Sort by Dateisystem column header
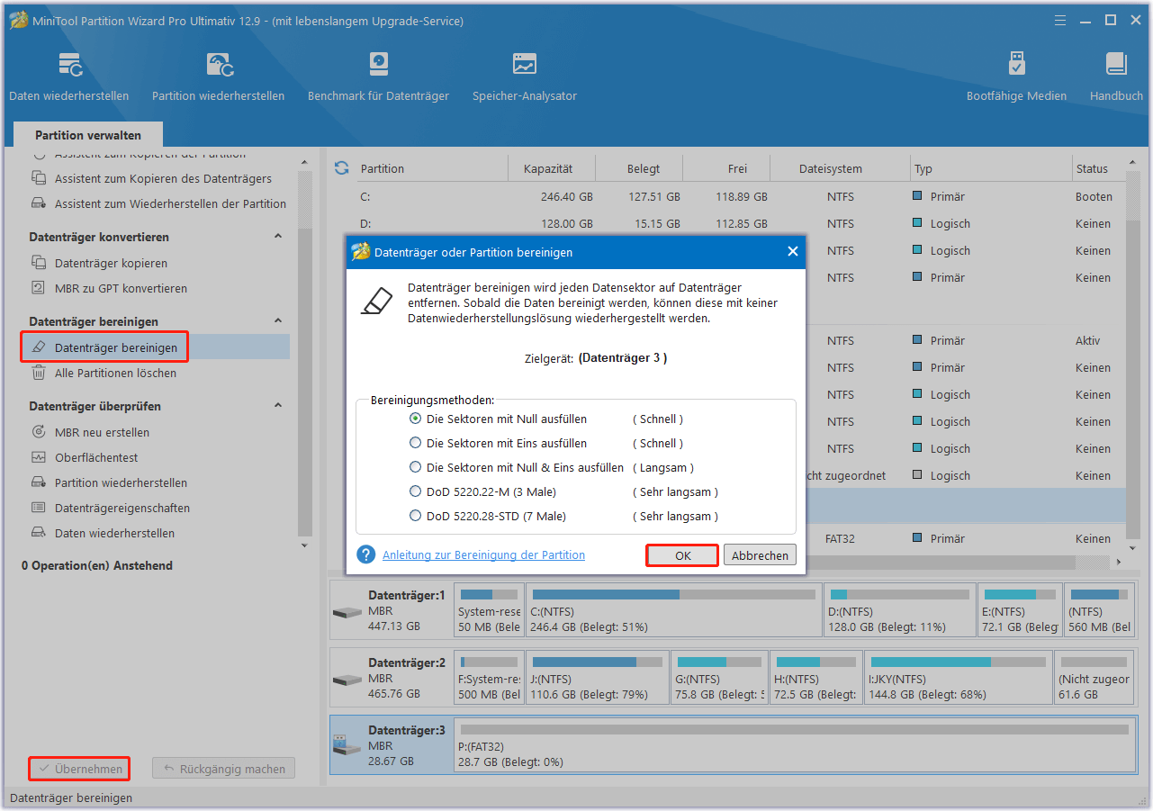 click(831, 168)
